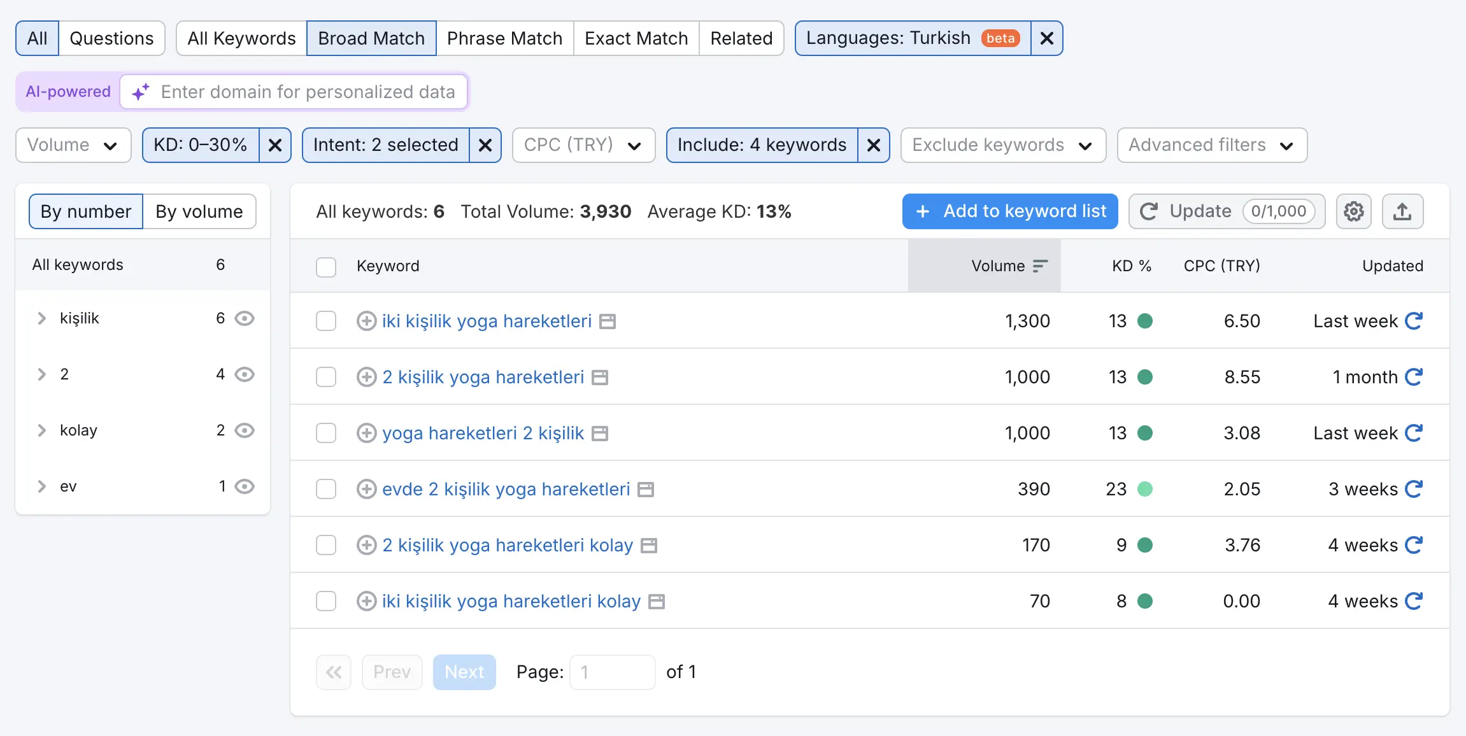
Task: Open SERP icon for 'evde 2 kişilik yoga hareketleri'
Action: click(646, 490)
